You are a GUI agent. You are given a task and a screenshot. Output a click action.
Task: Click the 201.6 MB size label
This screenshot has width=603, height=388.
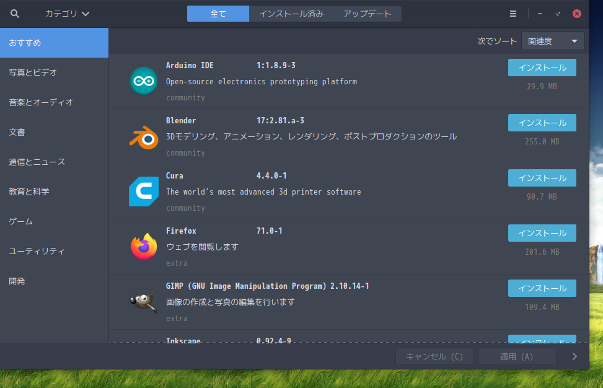(542, 252)
